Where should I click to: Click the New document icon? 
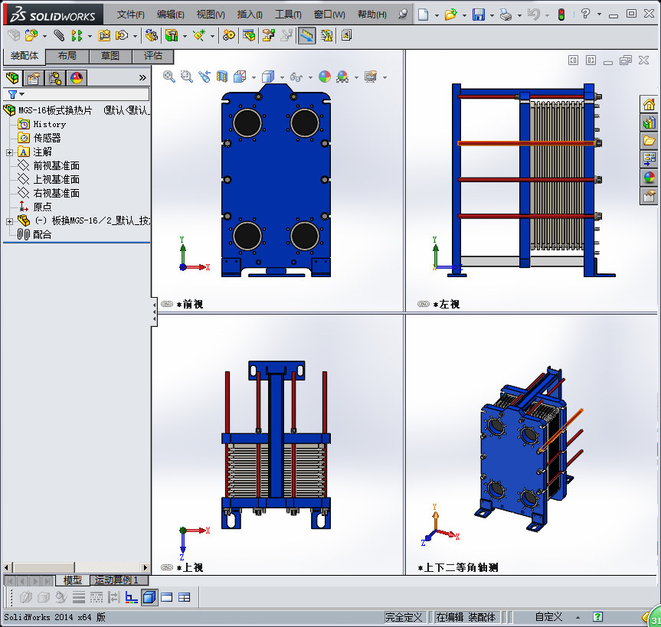[423, 15]
